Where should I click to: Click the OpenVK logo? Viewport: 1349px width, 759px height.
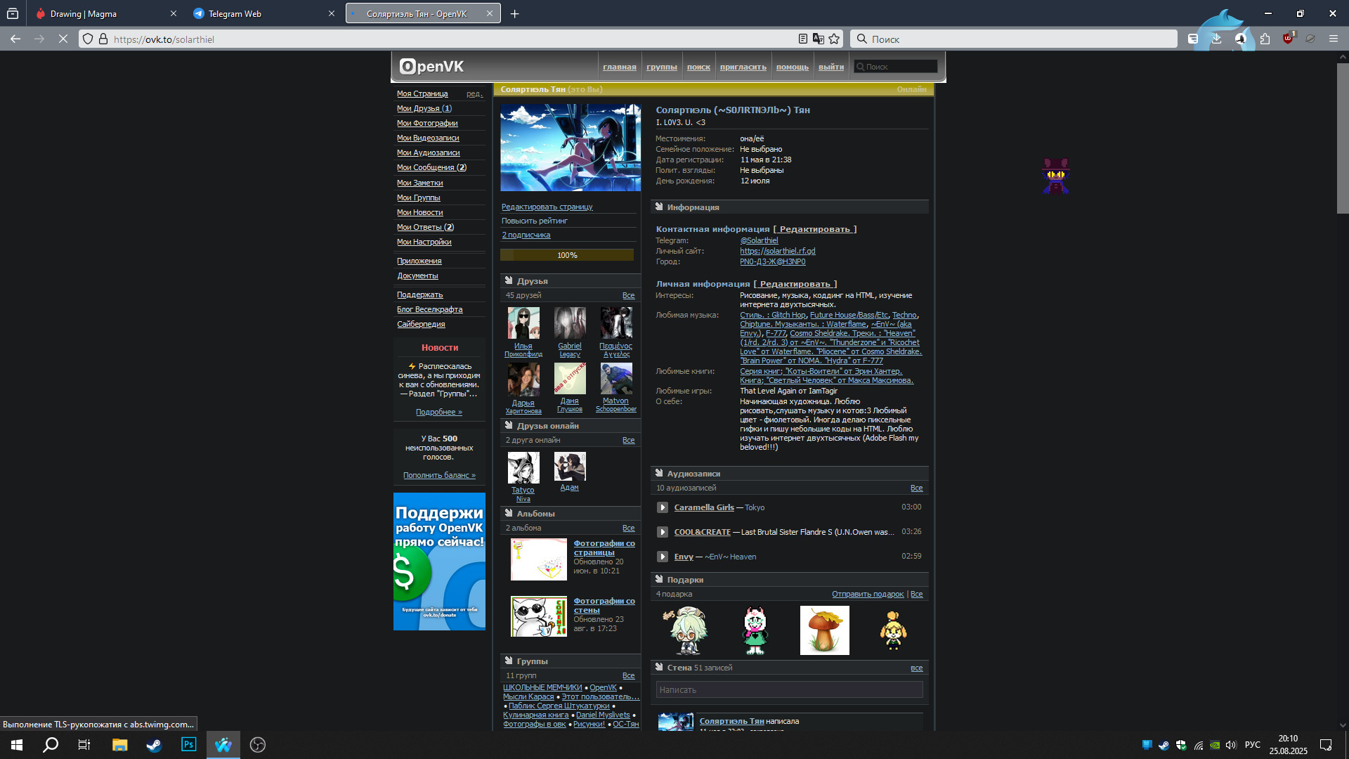point(431,67)
